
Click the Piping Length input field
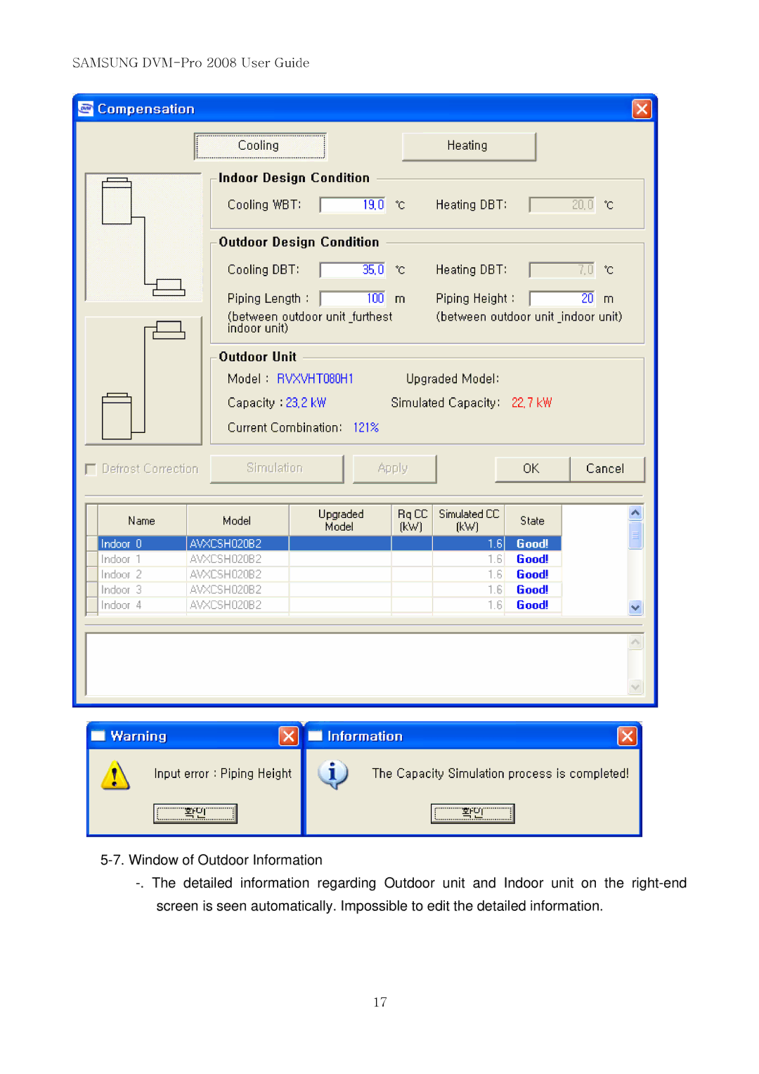pos(352,299)
